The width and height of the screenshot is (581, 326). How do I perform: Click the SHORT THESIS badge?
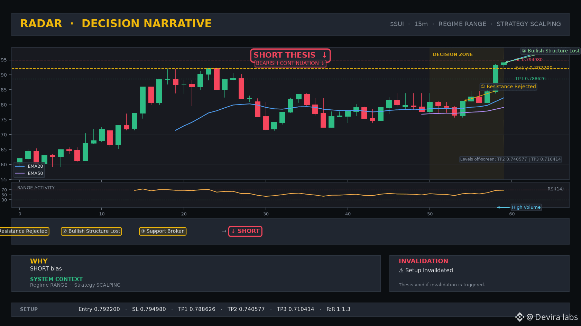pos(290,55)
